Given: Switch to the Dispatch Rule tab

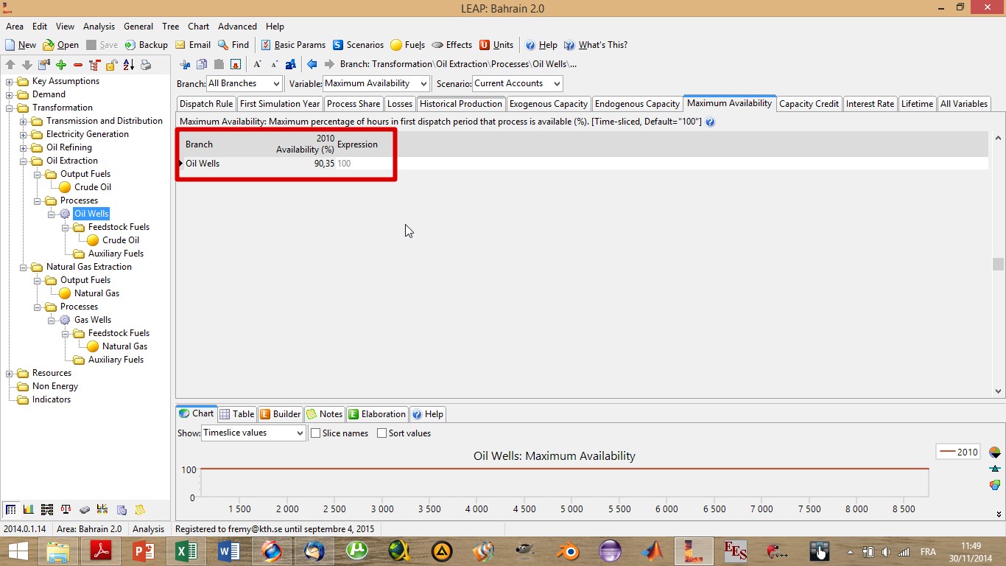Looking at the screenshot, I should [x=206, y=104].
